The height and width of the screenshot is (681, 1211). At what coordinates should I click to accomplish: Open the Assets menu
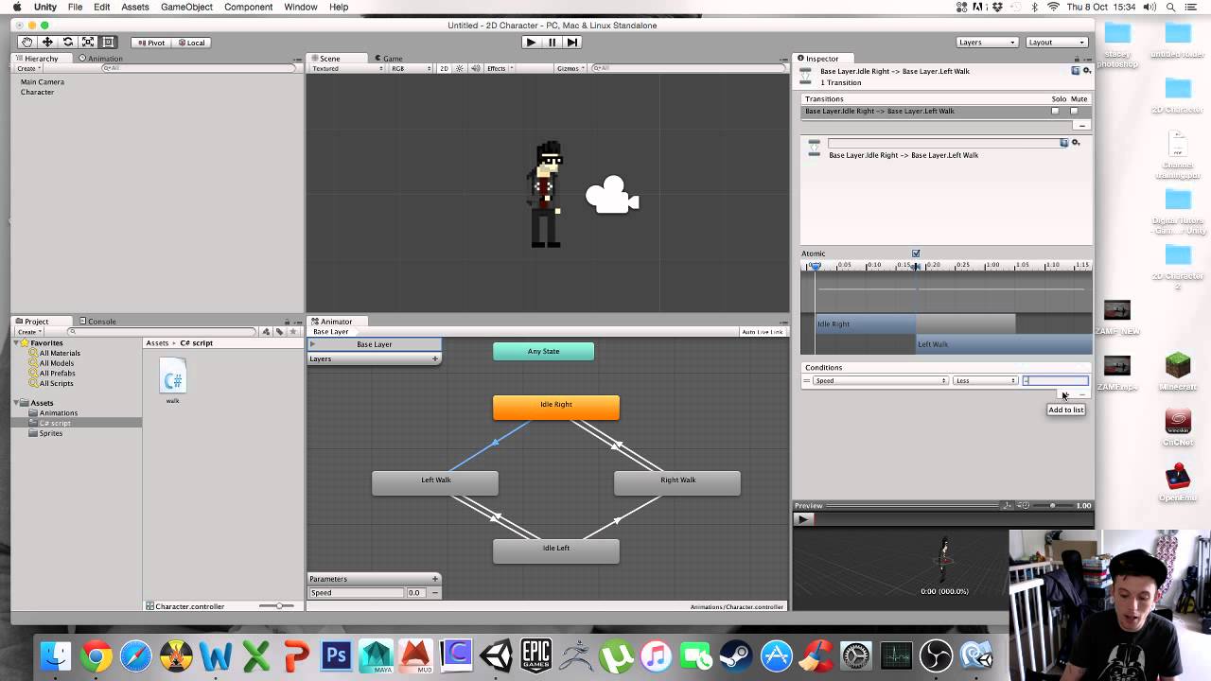[135, 7]
